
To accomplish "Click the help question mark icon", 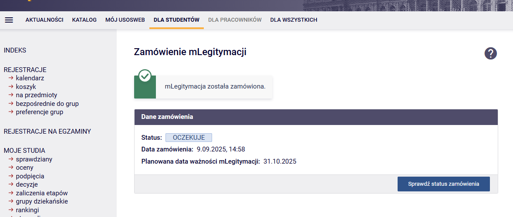I will coord(490,53).
